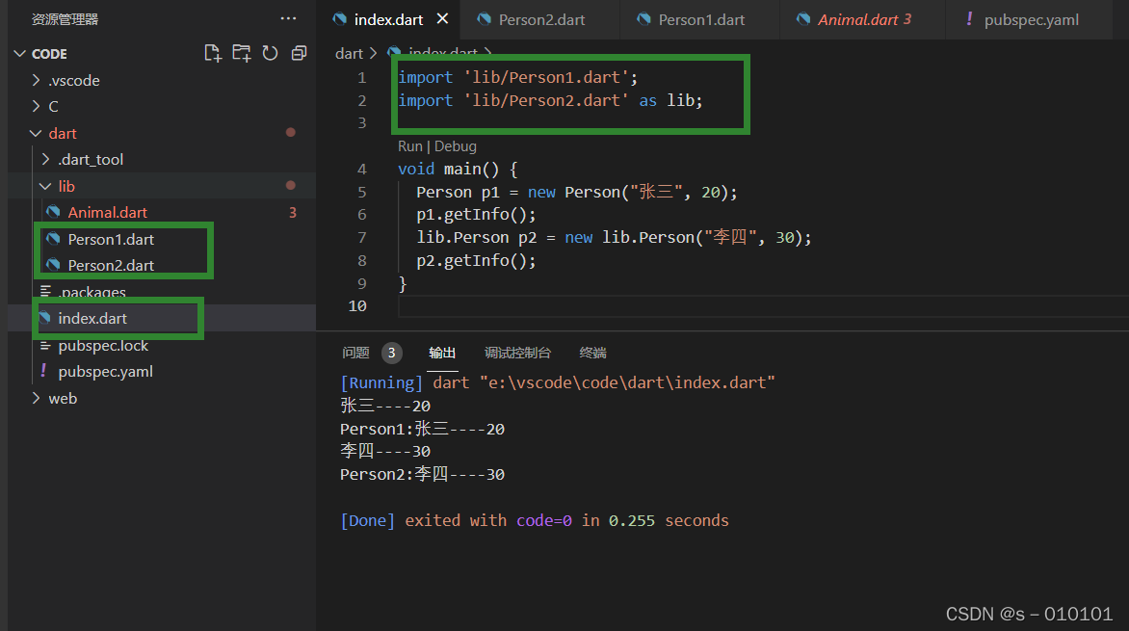Select index.dart in the file tree
The height and width of the screenshot is (631, 1129).
92,318
